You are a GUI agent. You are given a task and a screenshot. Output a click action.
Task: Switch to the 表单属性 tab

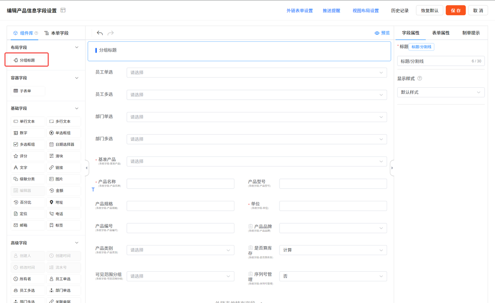440,33
